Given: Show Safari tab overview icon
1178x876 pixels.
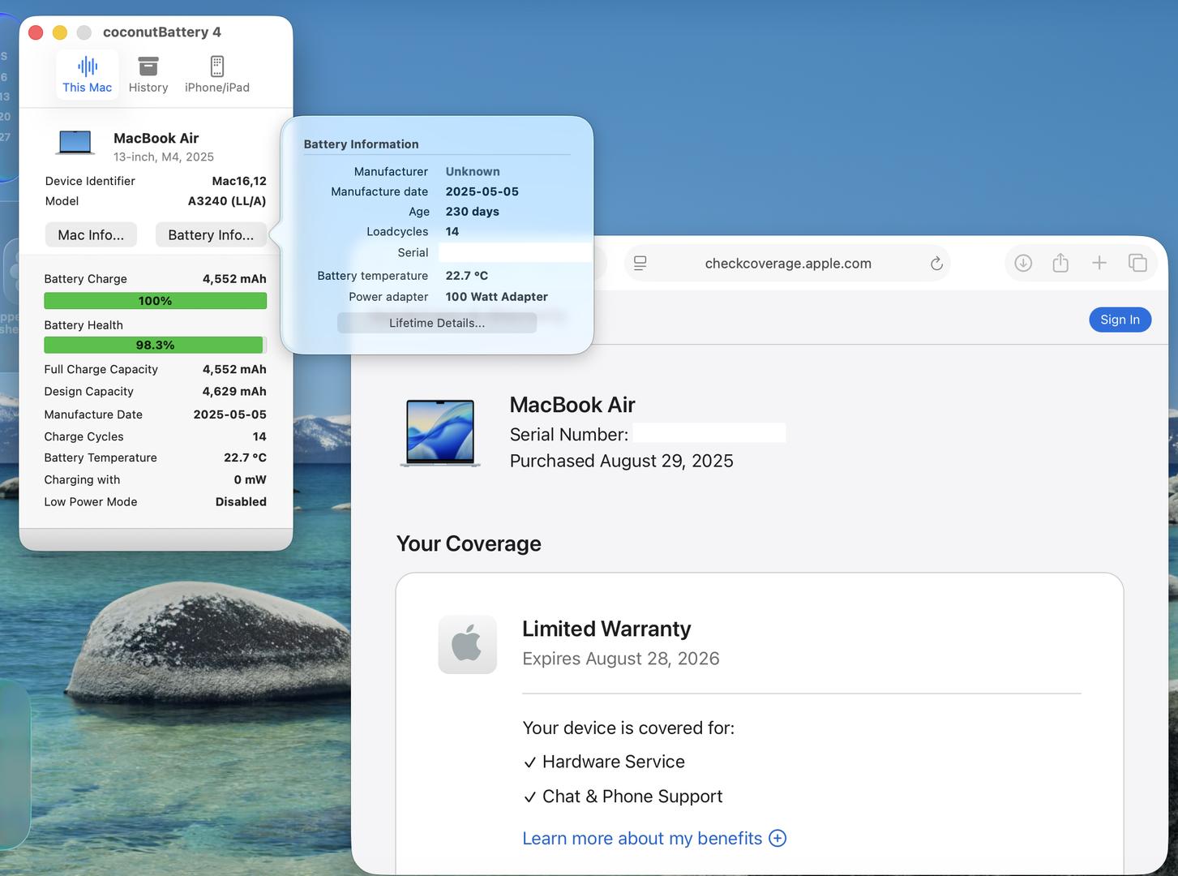Looking at the screenshot, I should coord(1137,263).
